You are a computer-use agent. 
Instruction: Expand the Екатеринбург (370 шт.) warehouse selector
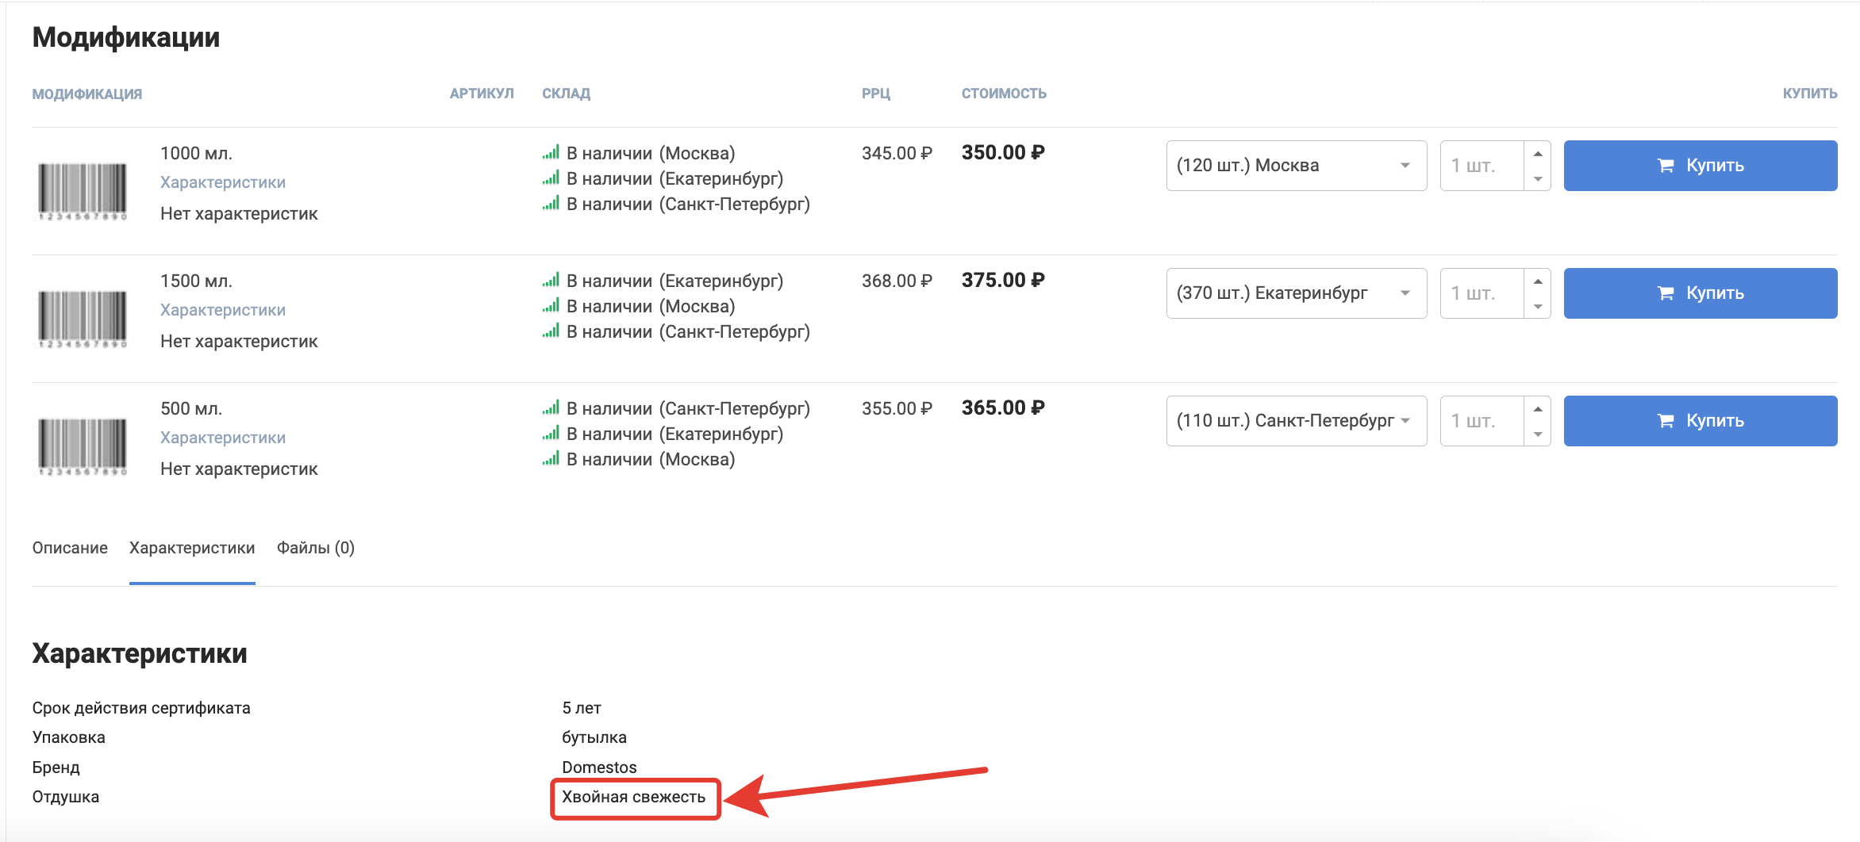pos(1296,293)
